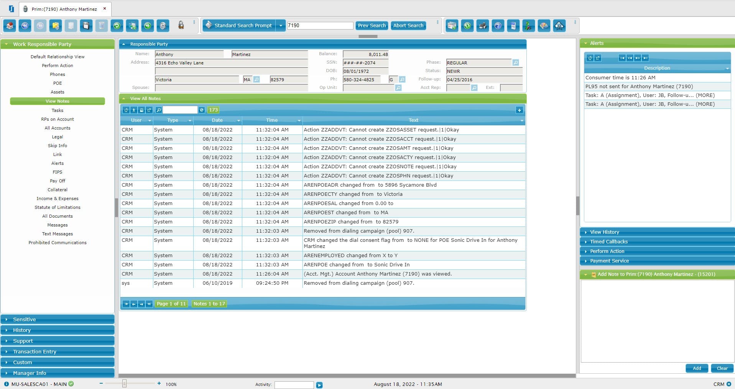Click the color swatch fan toolbar icon
This screenshot has width=735, height=389.
pos(544,26)
